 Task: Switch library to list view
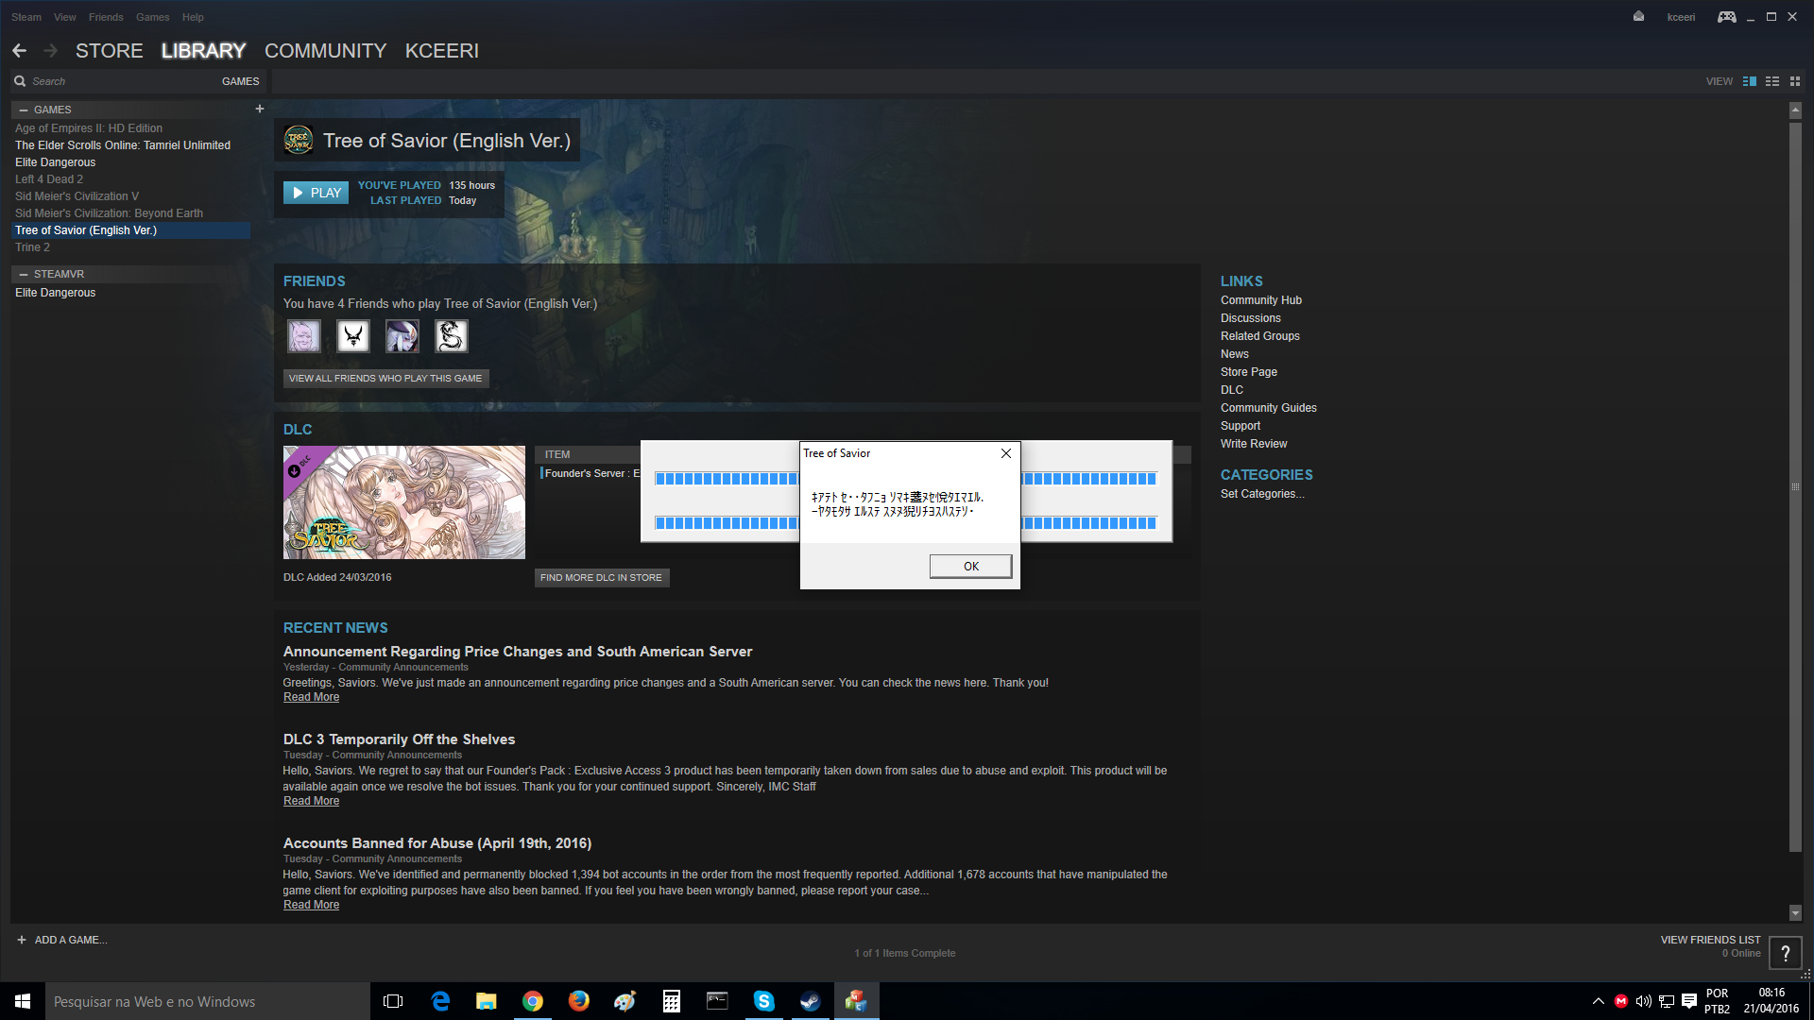click(1772, 81)
